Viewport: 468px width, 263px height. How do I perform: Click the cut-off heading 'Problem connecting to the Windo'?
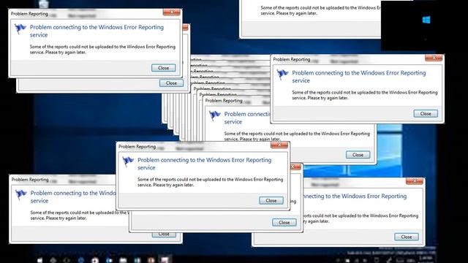point(73,197)
